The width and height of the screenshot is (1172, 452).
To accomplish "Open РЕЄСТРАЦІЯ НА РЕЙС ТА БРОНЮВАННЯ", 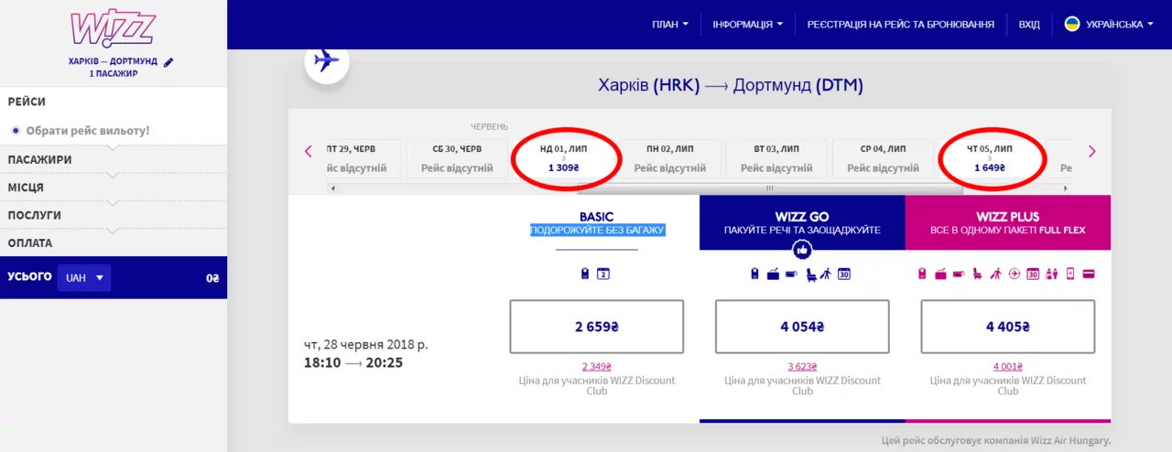I will pos(900,25).
